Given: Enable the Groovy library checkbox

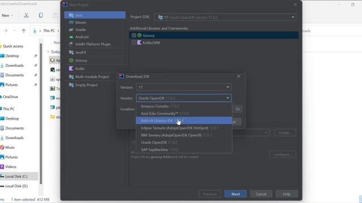Looking at the screenshot, I should (134, 36).
